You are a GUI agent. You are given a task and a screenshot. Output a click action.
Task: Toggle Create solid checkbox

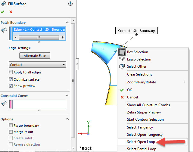11,138
